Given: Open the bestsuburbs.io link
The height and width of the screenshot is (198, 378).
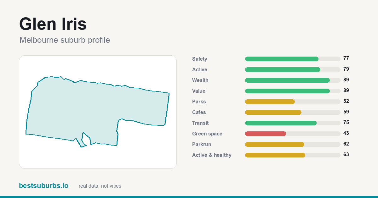Looking at the screenshot, I should pyautogui.click(x=43, y=186).
